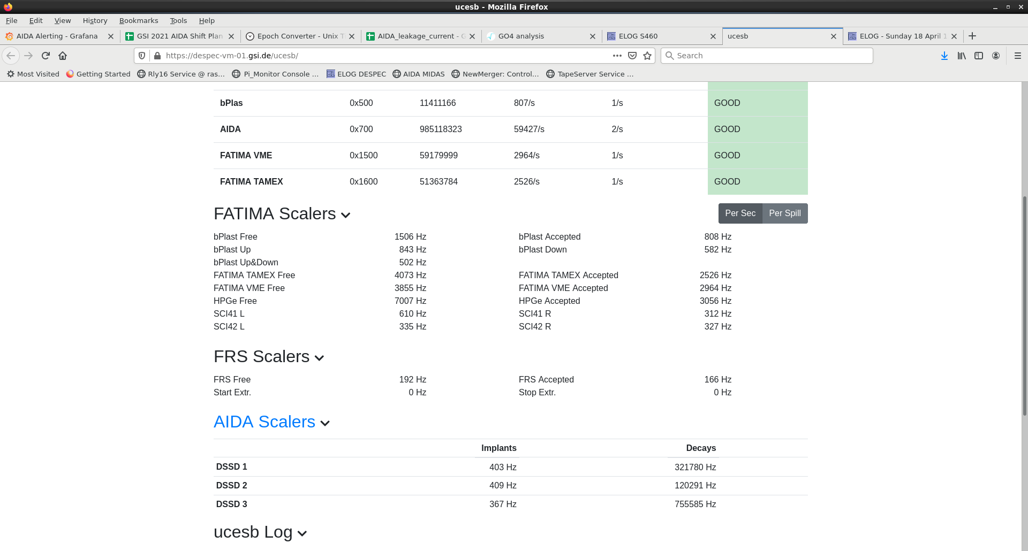Screen dimensions: 1028x551
Task: Select the FATIMA TAMEX row label
Action: tap(251, 182)
